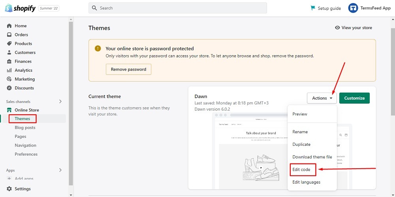Open Edit languages from the menu

(307, 182)
